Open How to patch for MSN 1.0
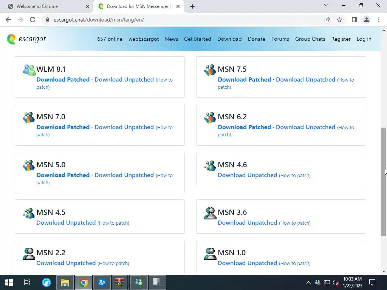 295,263
